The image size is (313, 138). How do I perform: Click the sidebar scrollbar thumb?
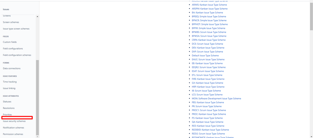[38, 97]
